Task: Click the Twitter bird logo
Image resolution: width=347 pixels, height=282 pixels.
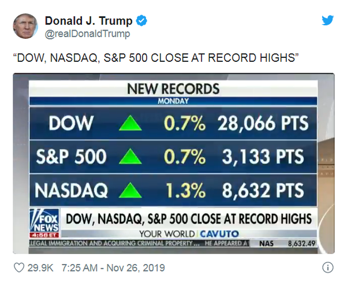Action: tap(328, 20)
